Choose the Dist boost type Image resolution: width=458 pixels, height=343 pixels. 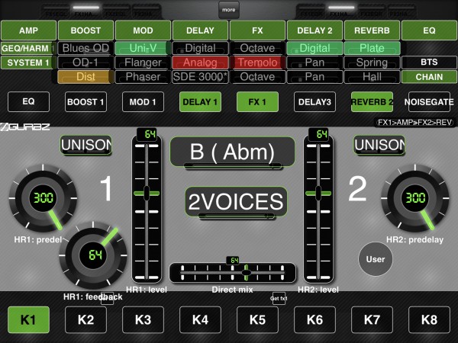pyautogui.click(x=85, y=77)
